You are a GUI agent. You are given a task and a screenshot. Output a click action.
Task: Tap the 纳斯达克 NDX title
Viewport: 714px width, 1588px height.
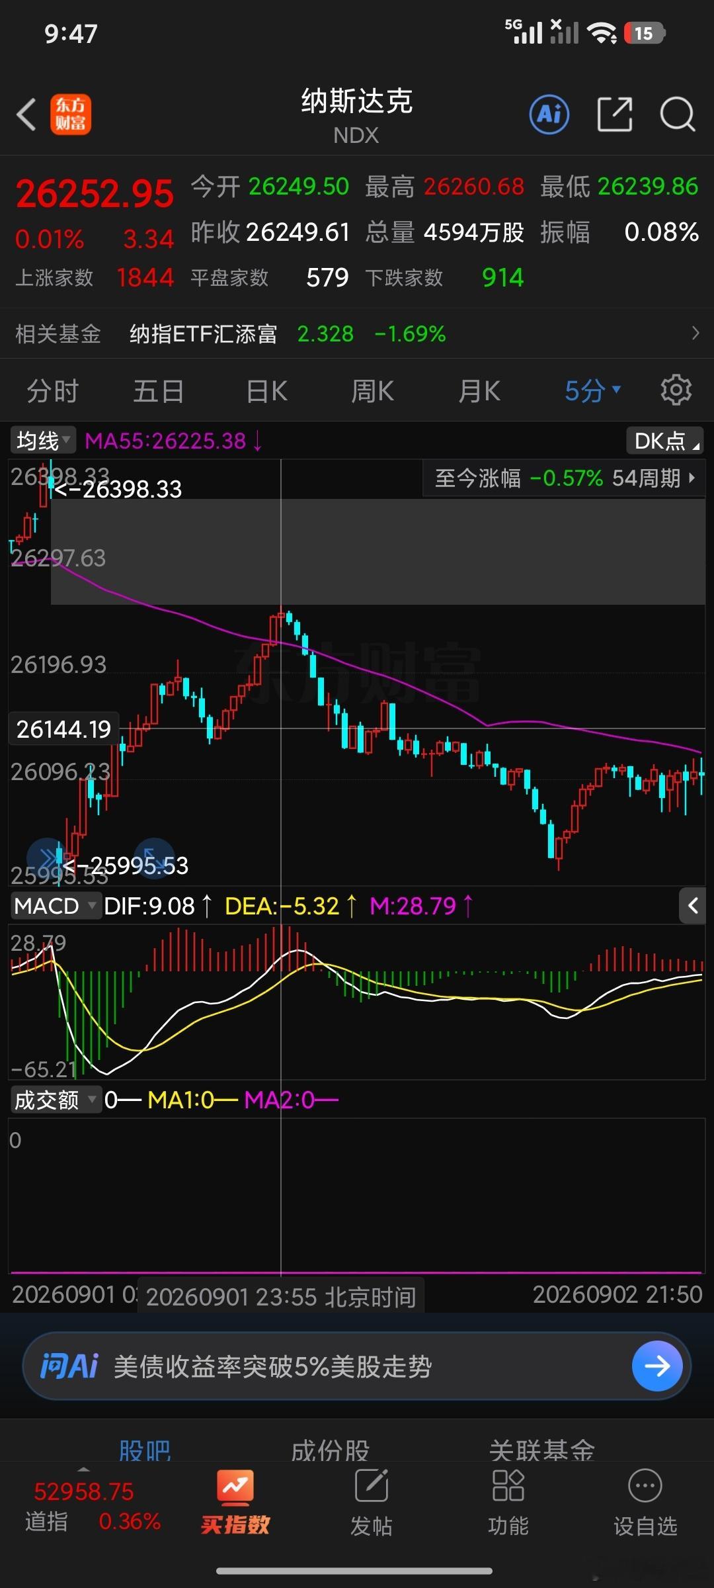coord(357,116)
